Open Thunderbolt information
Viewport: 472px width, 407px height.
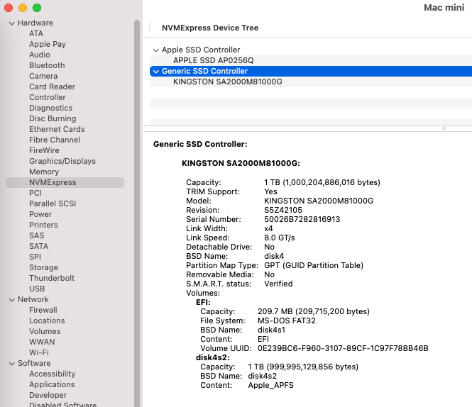click(x=52, y=278)
